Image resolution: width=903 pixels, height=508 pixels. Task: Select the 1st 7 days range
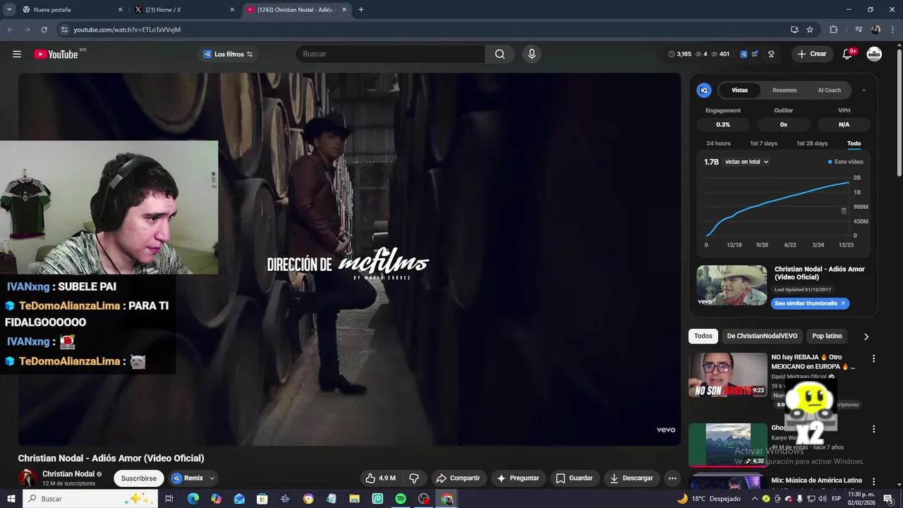point(763,143)
